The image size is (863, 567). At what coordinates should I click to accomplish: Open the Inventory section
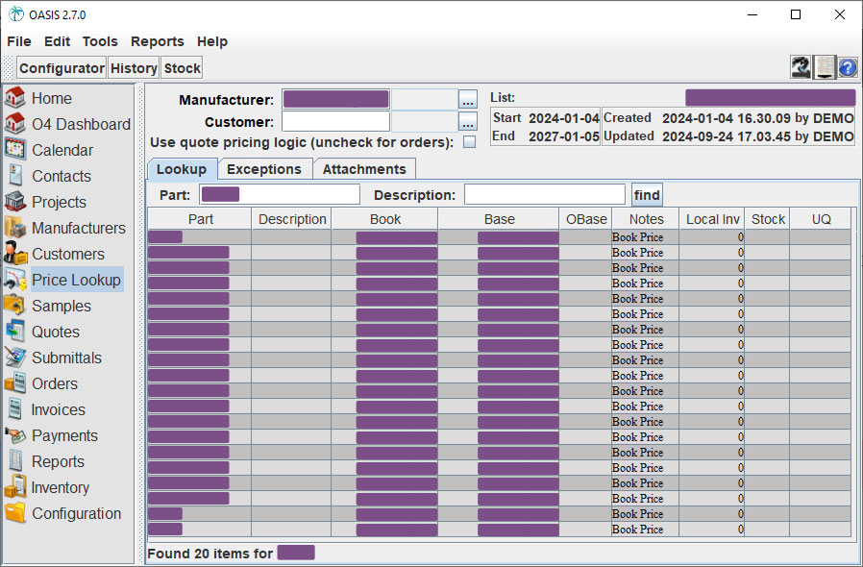coord(60,487)
